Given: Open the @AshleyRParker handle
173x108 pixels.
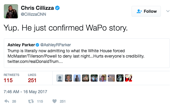Looking at the screenshot, I should pyautogui.click(x=56, y=45).
